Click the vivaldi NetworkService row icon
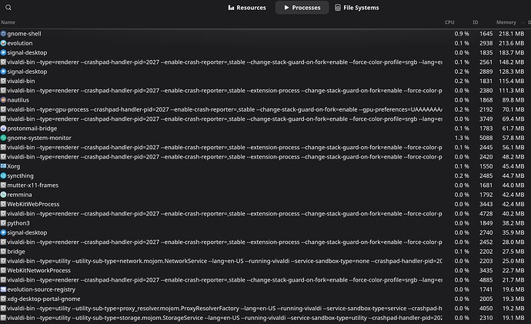Image resolution: width=531 pixels, height=324 pixels. tap(3, 261)
